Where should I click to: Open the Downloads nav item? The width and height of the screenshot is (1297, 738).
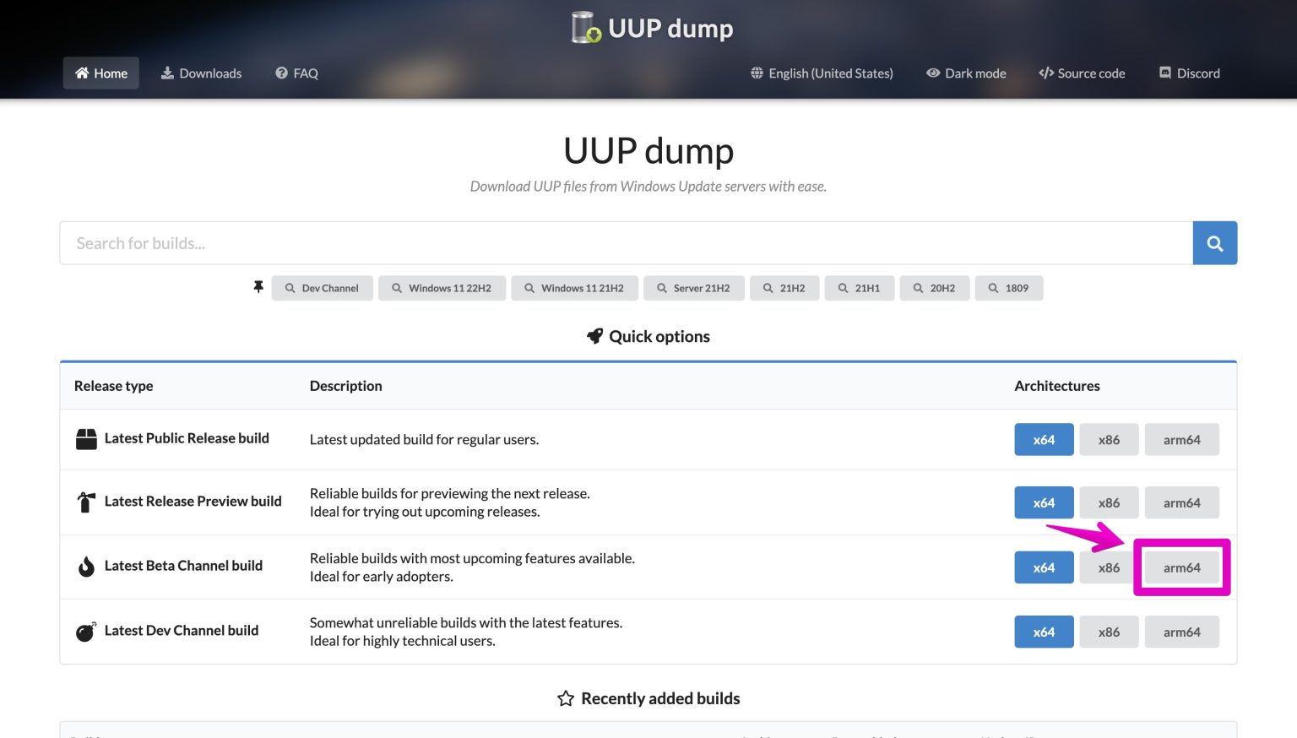(x=201, y=73)
